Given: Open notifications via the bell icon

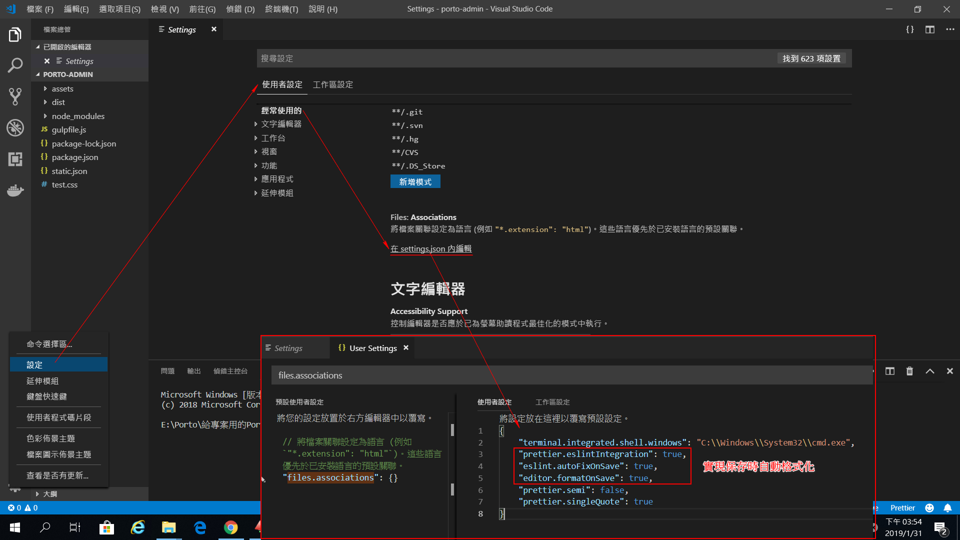Looking at the screenshot, I should point(948,507).
